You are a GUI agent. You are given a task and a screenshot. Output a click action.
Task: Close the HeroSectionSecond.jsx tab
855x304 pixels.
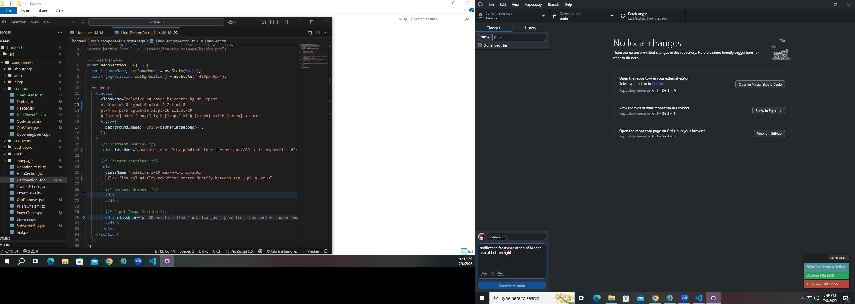click(175, 33)
